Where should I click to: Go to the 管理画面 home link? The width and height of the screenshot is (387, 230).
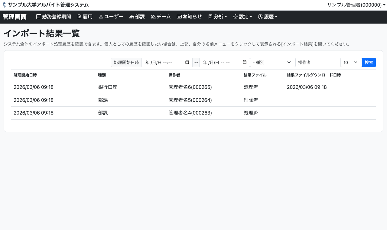[x=15, y=17]
